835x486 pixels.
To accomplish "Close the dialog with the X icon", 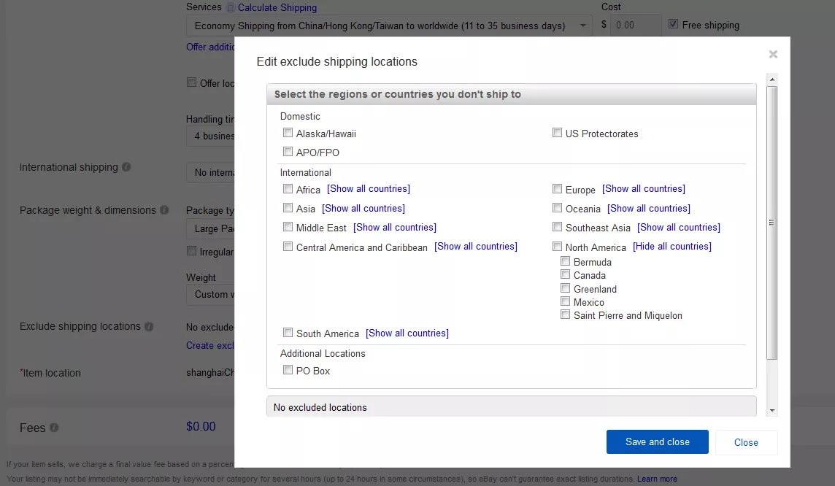I will click(x=773, y=54).
